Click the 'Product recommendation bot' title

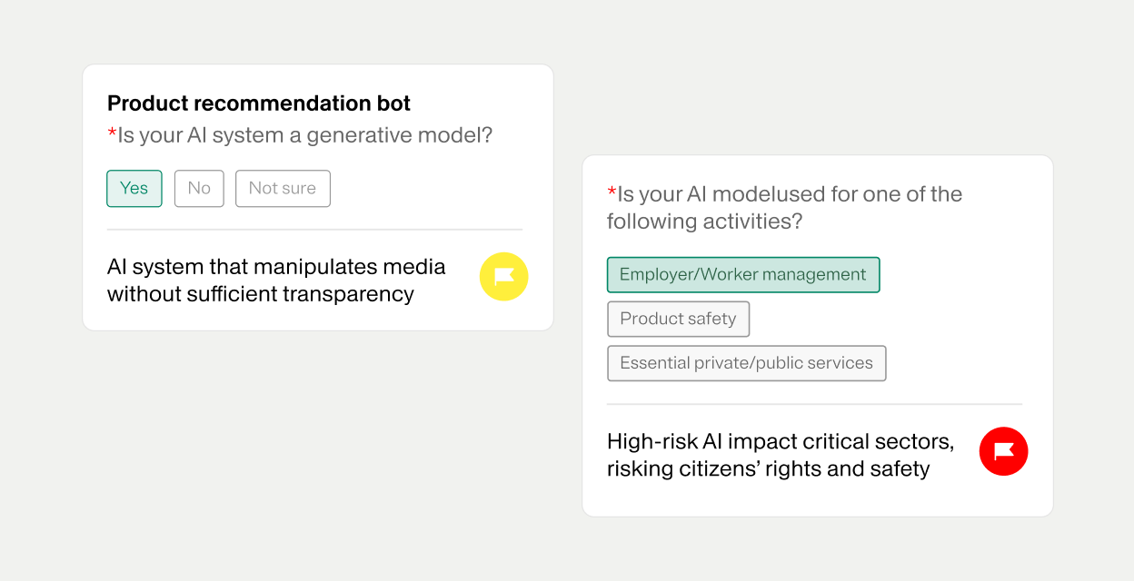click(259, 103)
